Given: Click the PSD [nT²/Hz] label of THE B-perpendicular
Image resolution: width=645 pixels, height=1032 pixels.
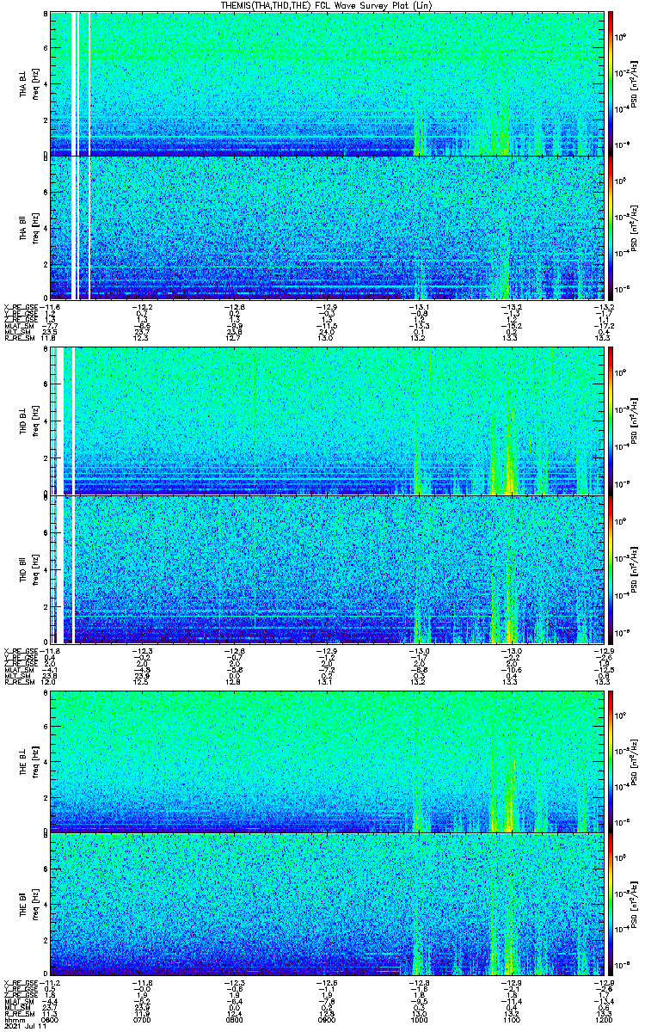Looking at the screenshot, I should click(x=634, y=761).
